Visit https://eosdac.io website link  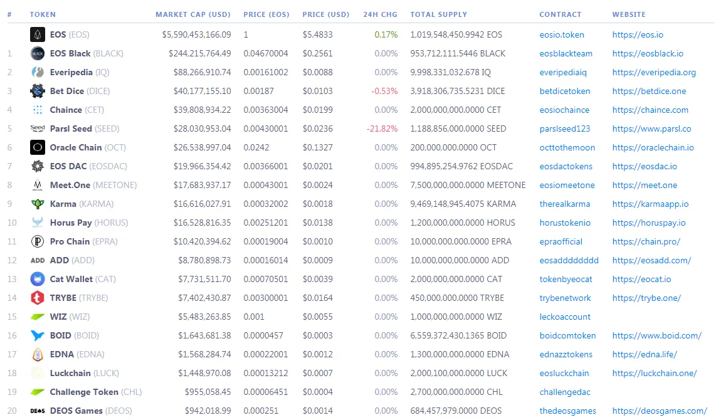[x=645, y=166]
